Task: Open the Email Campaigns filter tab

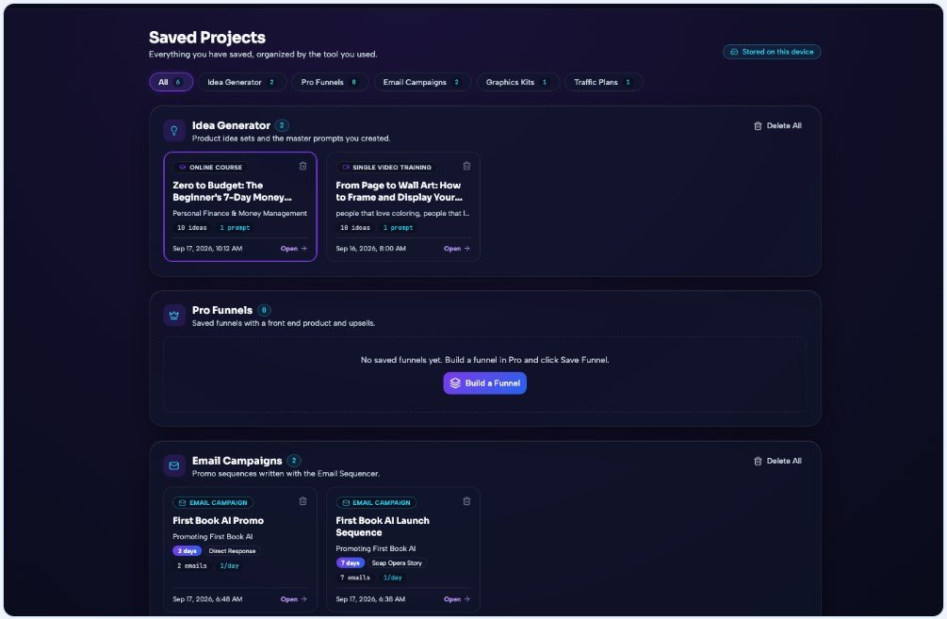Action: pyautogui.click(x=422, y=82)
